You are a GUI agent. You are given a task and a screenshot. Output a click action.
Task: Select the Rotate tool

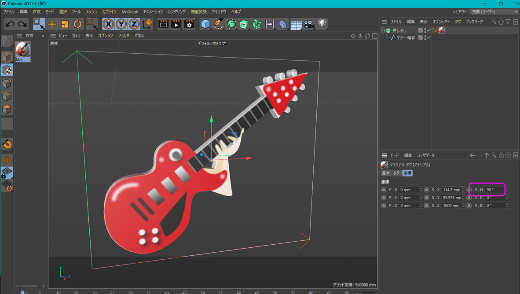[x=77, y=24]
